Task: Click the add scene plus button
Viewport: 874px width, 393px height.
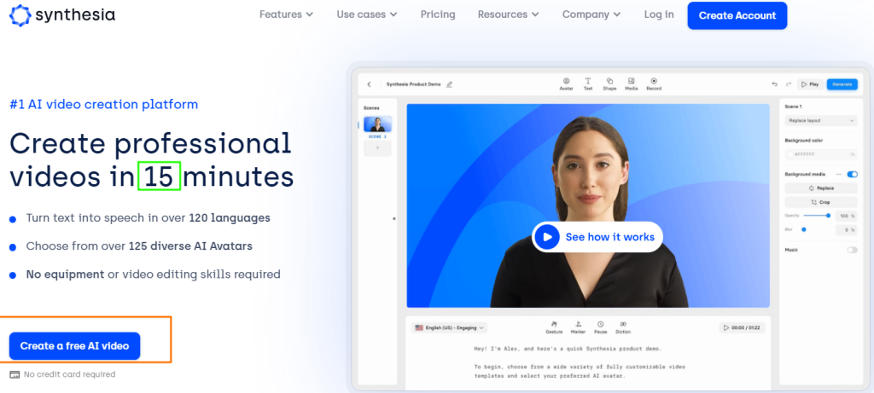Action: point(377,148)
